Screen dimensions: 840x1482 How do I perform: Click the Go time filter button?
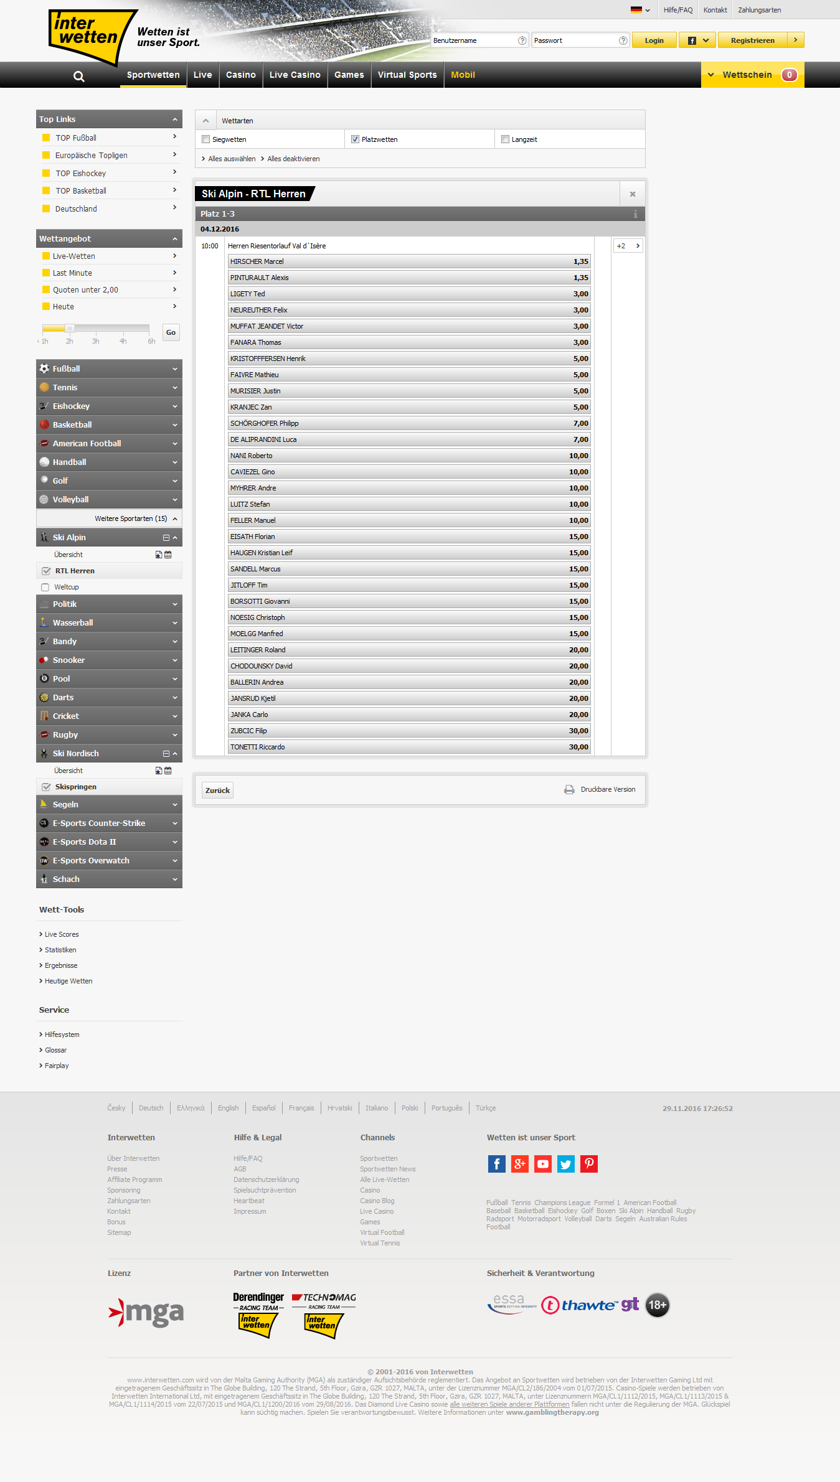[x=171, y=332]
